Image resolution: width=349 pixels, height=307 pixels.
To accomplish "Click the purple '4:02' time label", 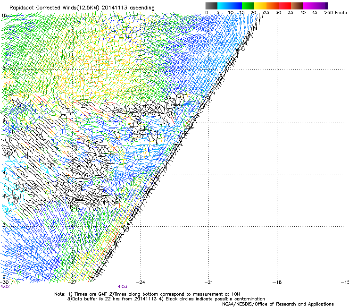I will coord(5,287).
